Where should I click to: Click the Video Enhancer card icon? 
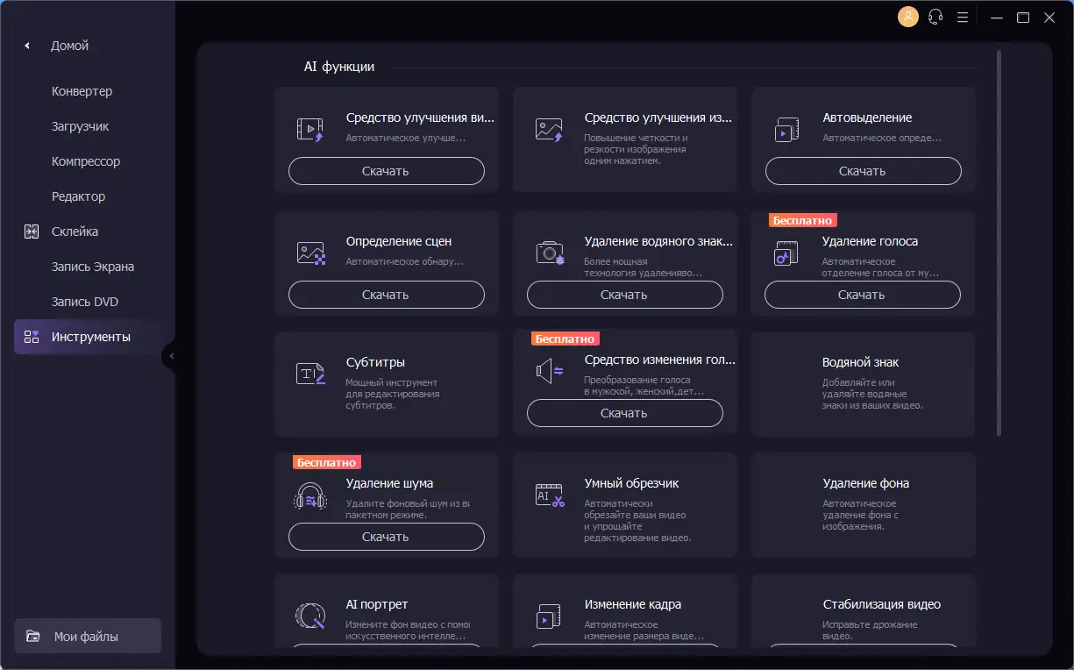[310, 130]
